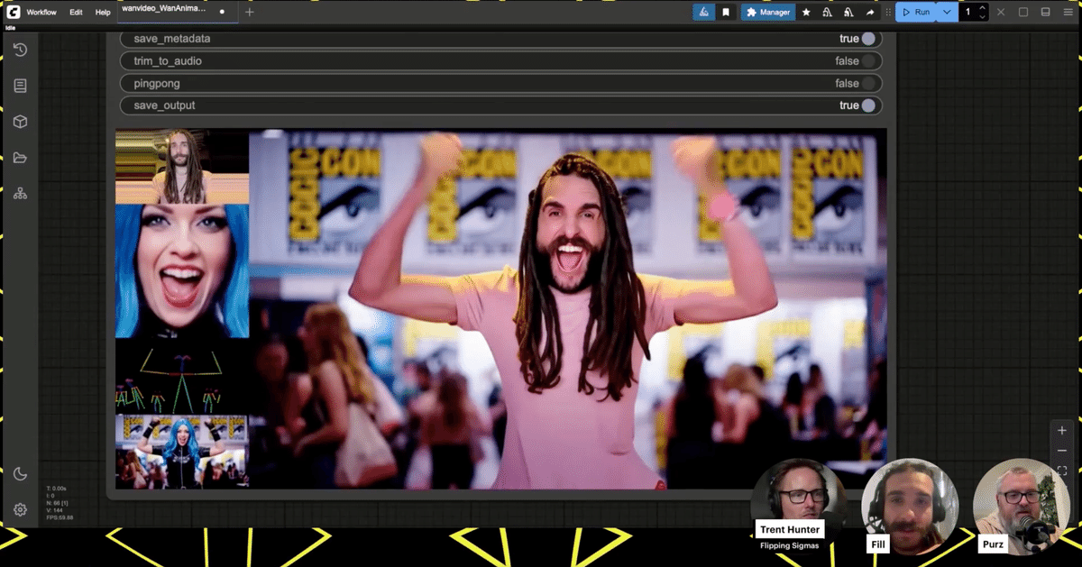1082x567 pixels.
Task: Open the node library sidebar panel
Action: pos(20,86)
